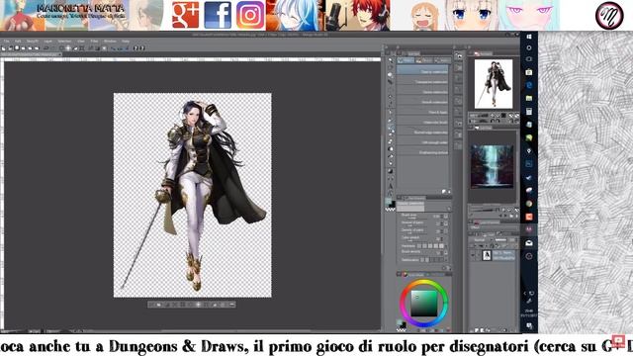
Task: Set Hardness to the first square level
Action: pyautogui.click(x=419, y=246)
